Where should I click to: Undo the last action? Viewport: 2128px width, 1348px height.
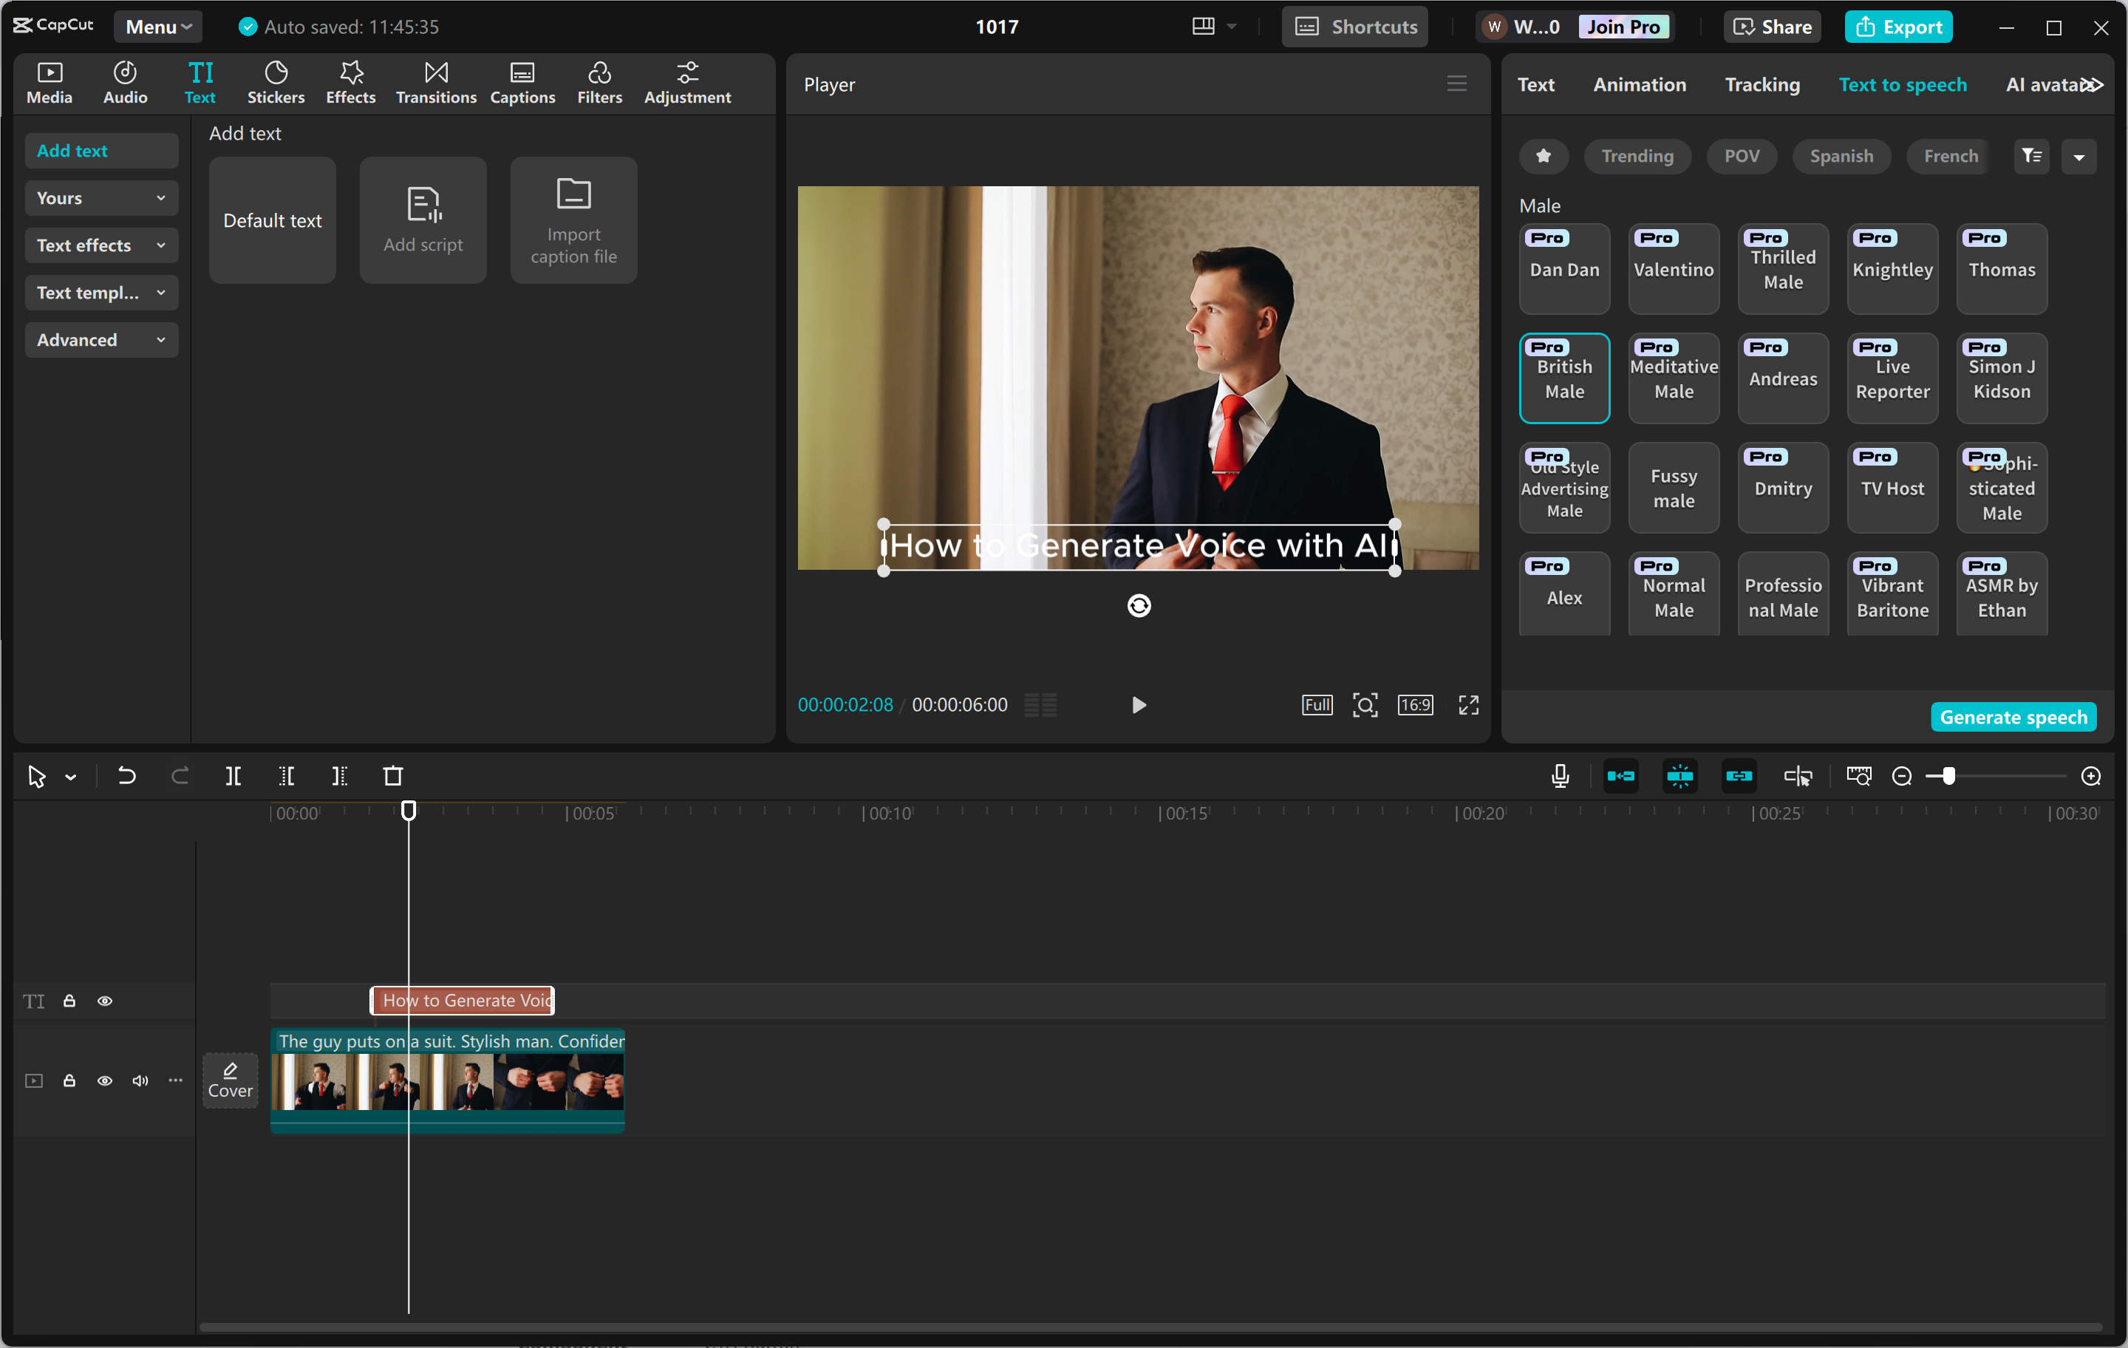tap(126, 776)
